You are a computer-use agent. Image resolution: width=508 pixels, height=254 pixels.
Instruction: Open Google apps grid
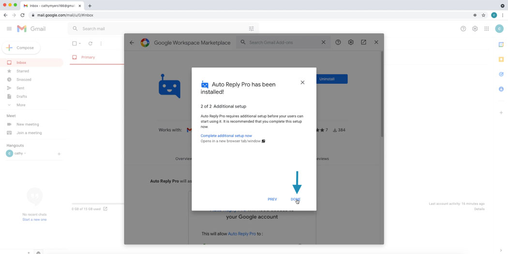pos(487,29)
